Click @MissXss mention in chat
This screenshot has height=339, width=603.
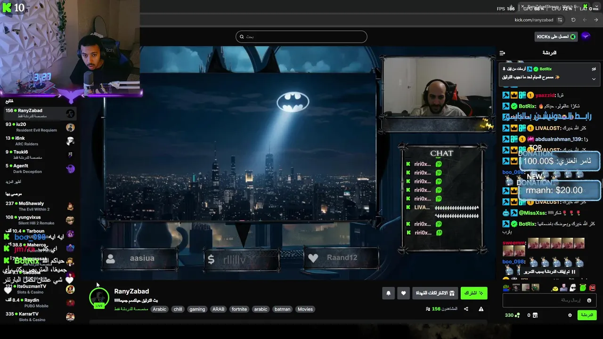tap(532, 213)
